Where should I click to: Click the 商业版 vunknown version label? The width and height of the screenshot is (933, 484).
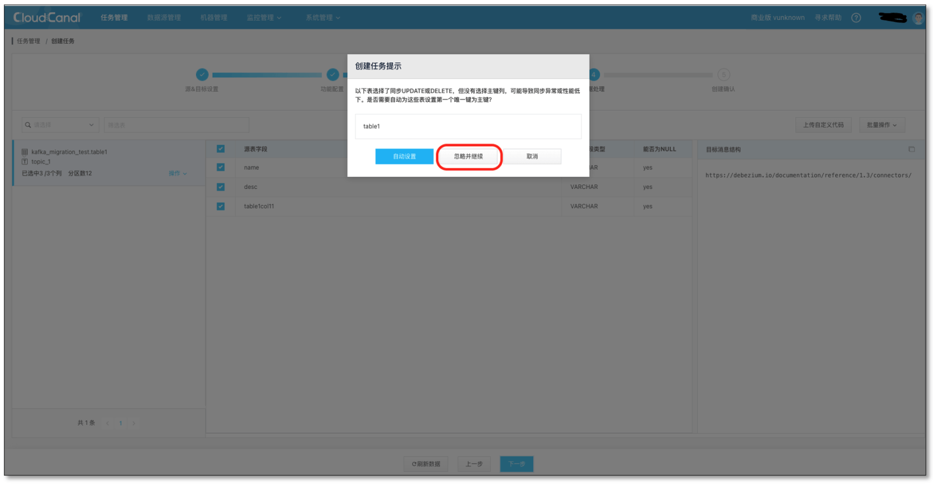[777, 18]
